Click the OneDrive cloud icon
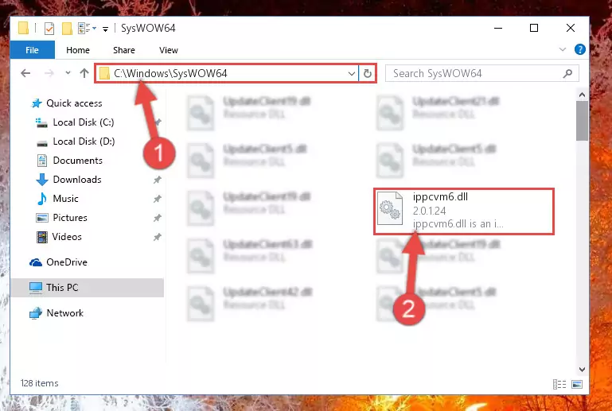Image resolution: width=612 pixels, height=411 pixels. pyautogui.click(x=36, y=262)
